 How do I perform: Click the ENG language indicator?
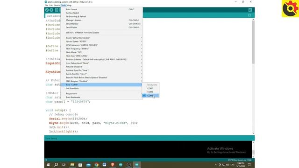[233, 165]
